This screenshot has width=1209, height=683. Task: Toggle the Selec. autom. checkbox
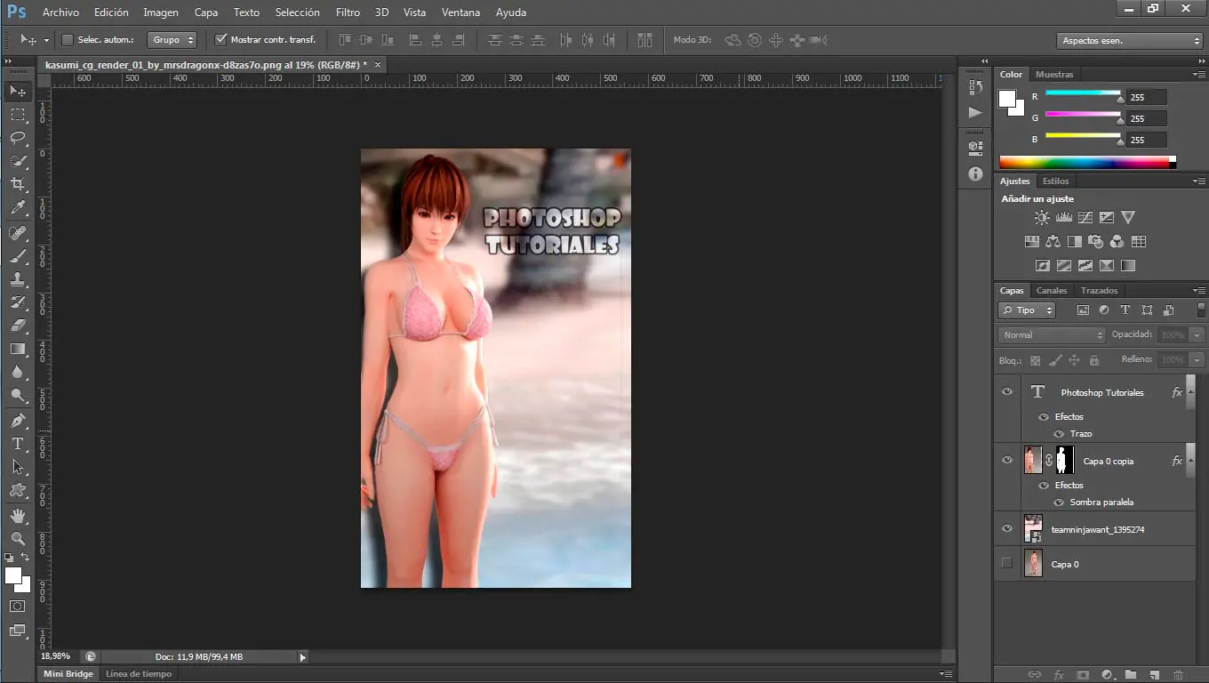[x=68, y=40]
